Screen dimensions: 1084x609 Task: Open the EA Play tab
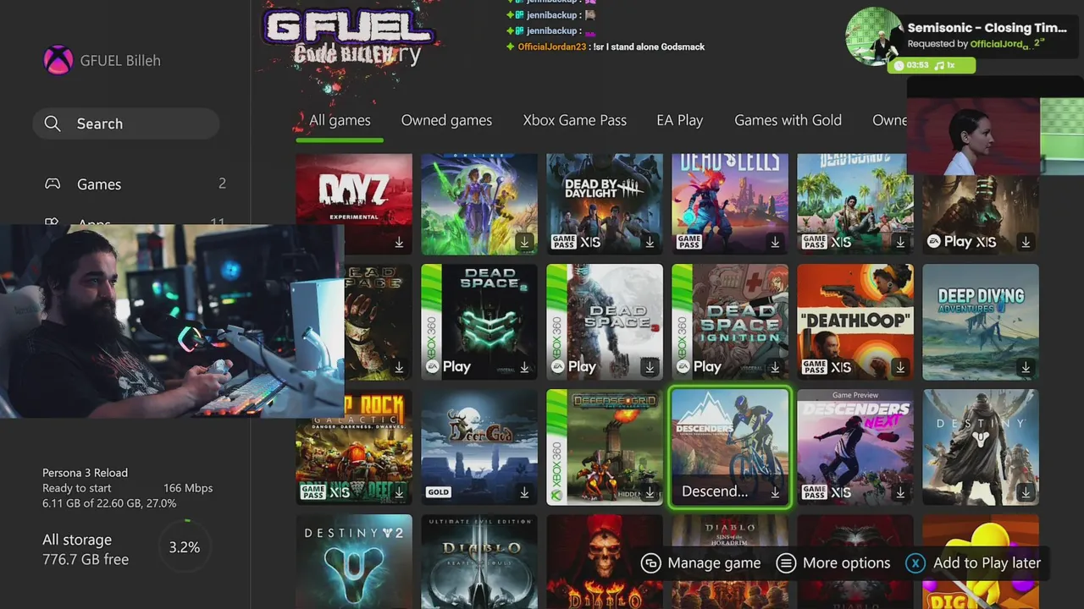coord(680,120)
